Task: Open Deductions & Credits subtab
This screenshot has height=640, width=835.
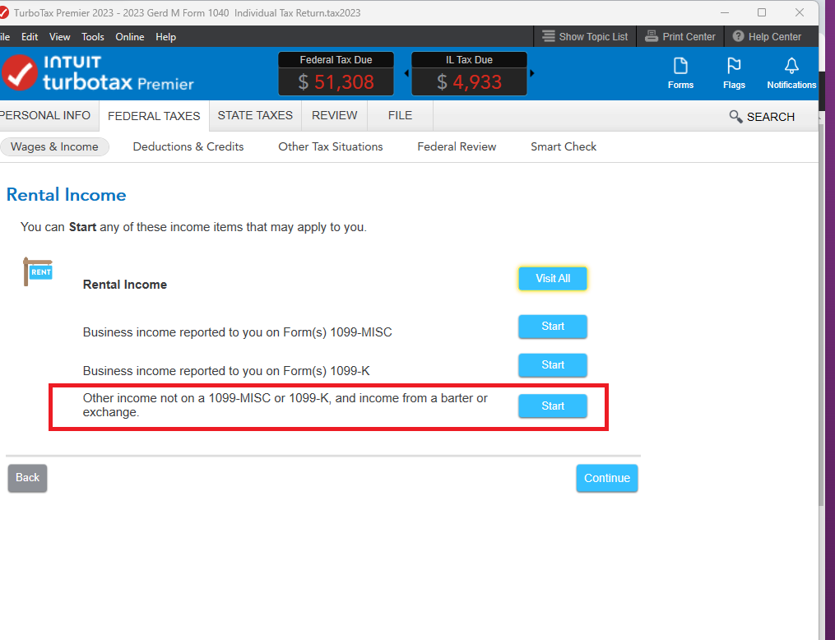Action: [188, 147]
